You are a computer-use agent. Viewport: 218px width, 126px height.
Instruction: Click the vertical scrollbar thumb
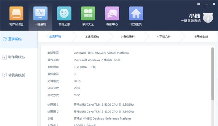point(212,74)
